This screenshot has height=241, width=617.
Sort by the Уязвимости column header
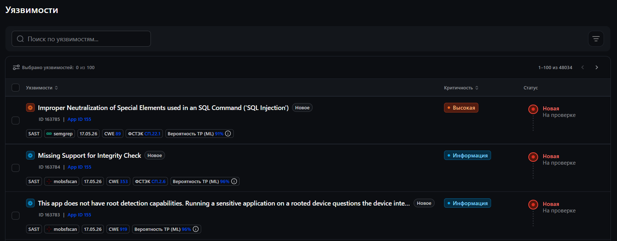click(x=42, y=88)
